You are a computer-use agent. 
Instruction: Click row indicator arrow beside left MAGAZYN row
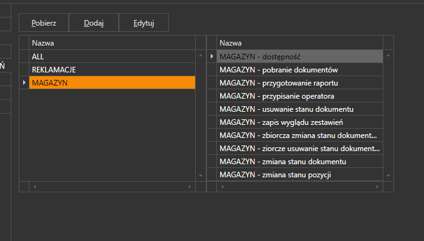coord(24,82)
